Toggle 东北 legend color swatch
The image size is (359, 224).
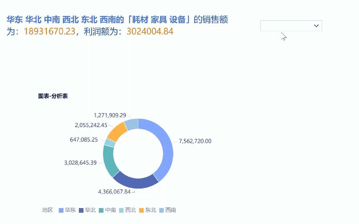141,210
